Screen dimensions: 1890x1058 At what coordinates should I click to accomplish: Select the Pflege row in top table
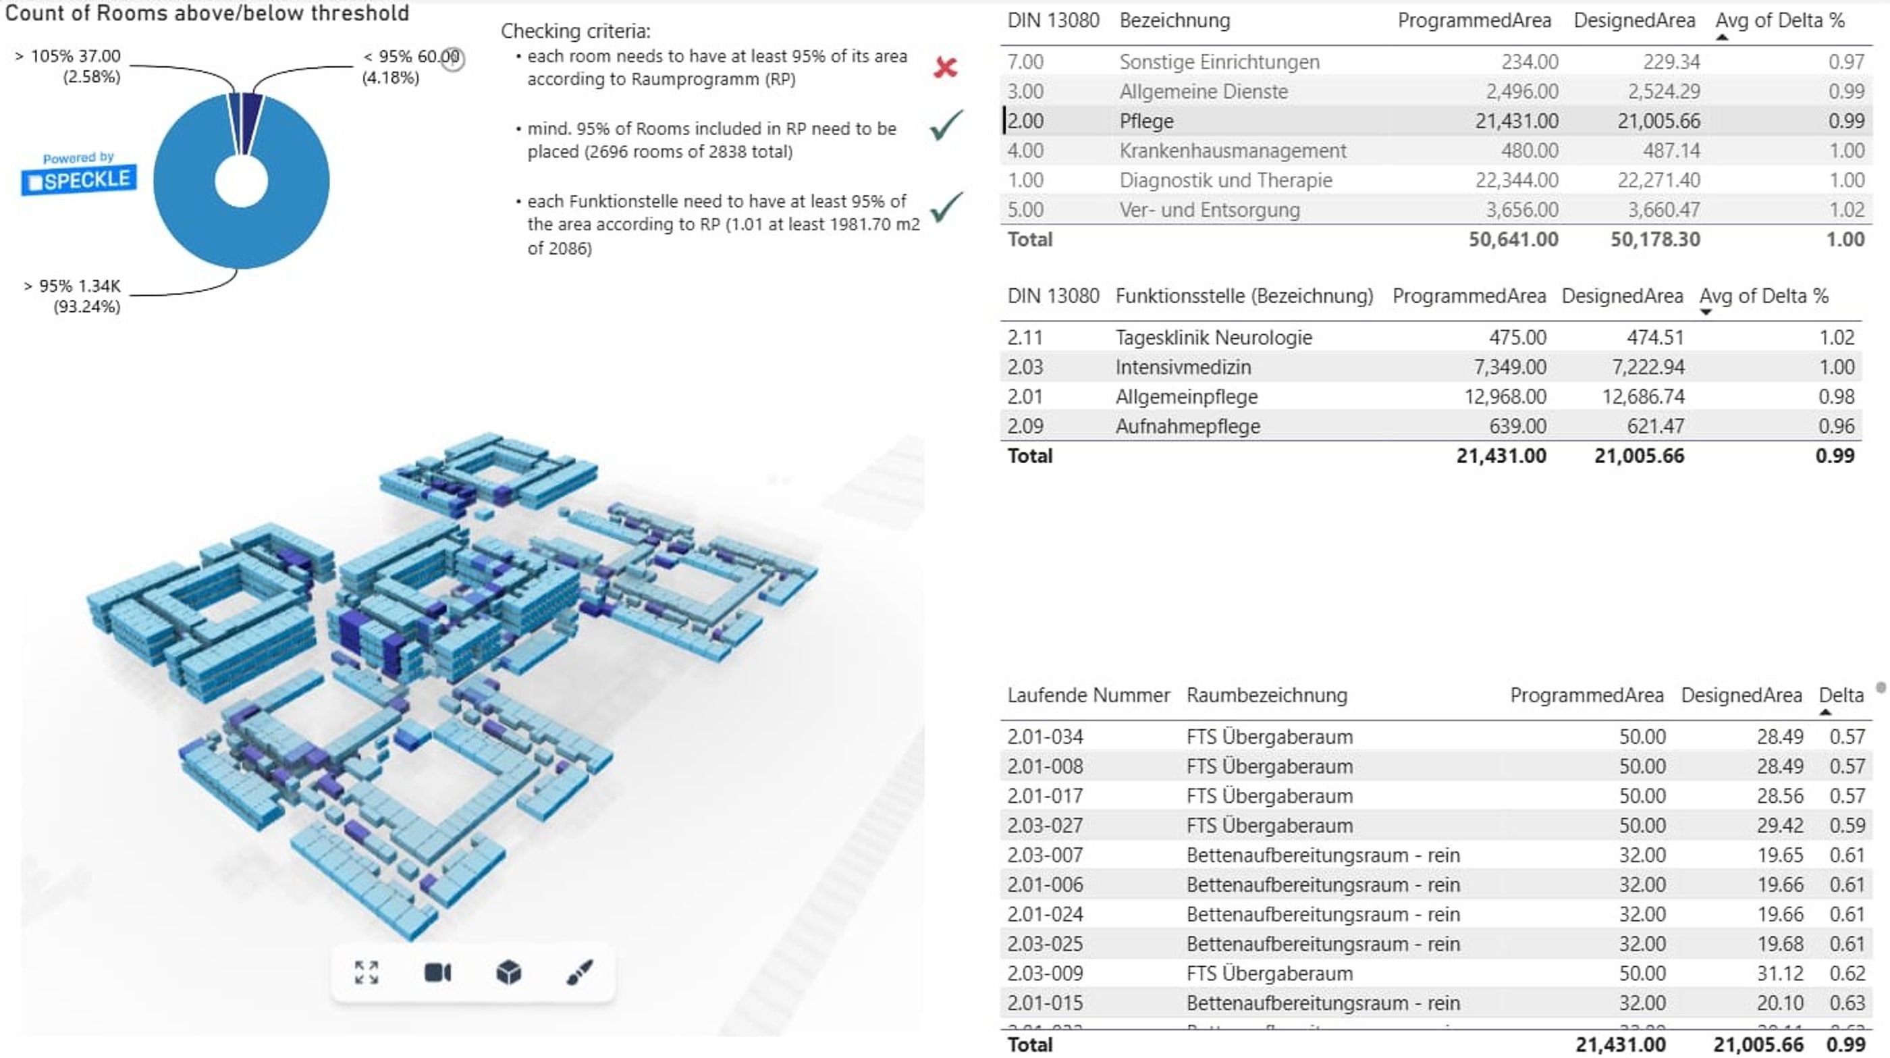[x=1436, y=120]
